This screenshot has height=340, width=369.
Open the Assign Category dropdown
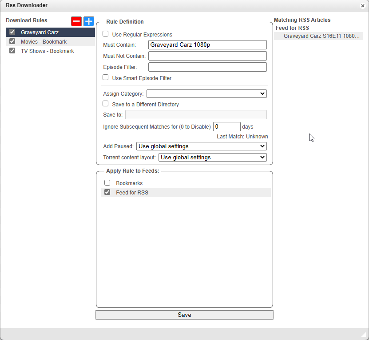tap(206, 93)
